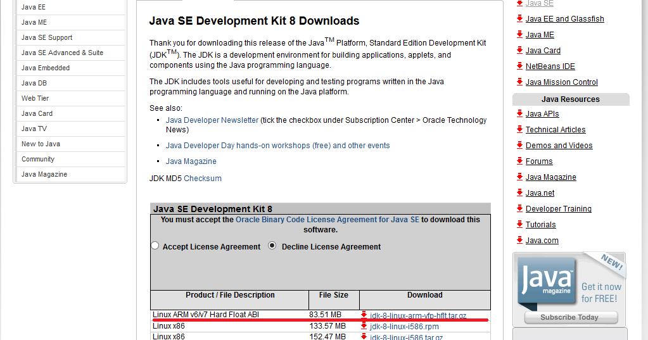This screenshot has height=340, width=648.
Task: Click download arrow icon for jdk-8-linux-i586.rpm
Action: pos(364,326)
